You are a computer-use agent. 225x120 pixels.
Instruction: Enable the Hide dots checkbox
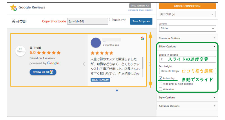[x=161, y=89]
